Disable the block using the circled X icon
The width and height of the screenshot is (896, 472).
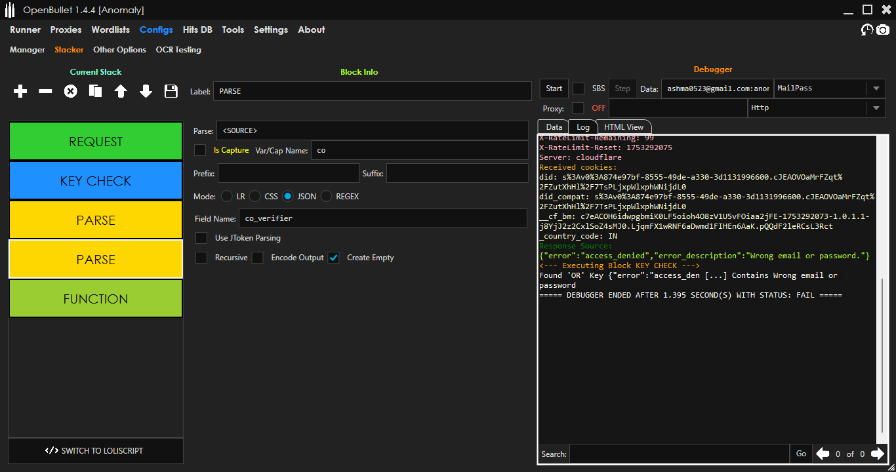[x=70, y=92]
